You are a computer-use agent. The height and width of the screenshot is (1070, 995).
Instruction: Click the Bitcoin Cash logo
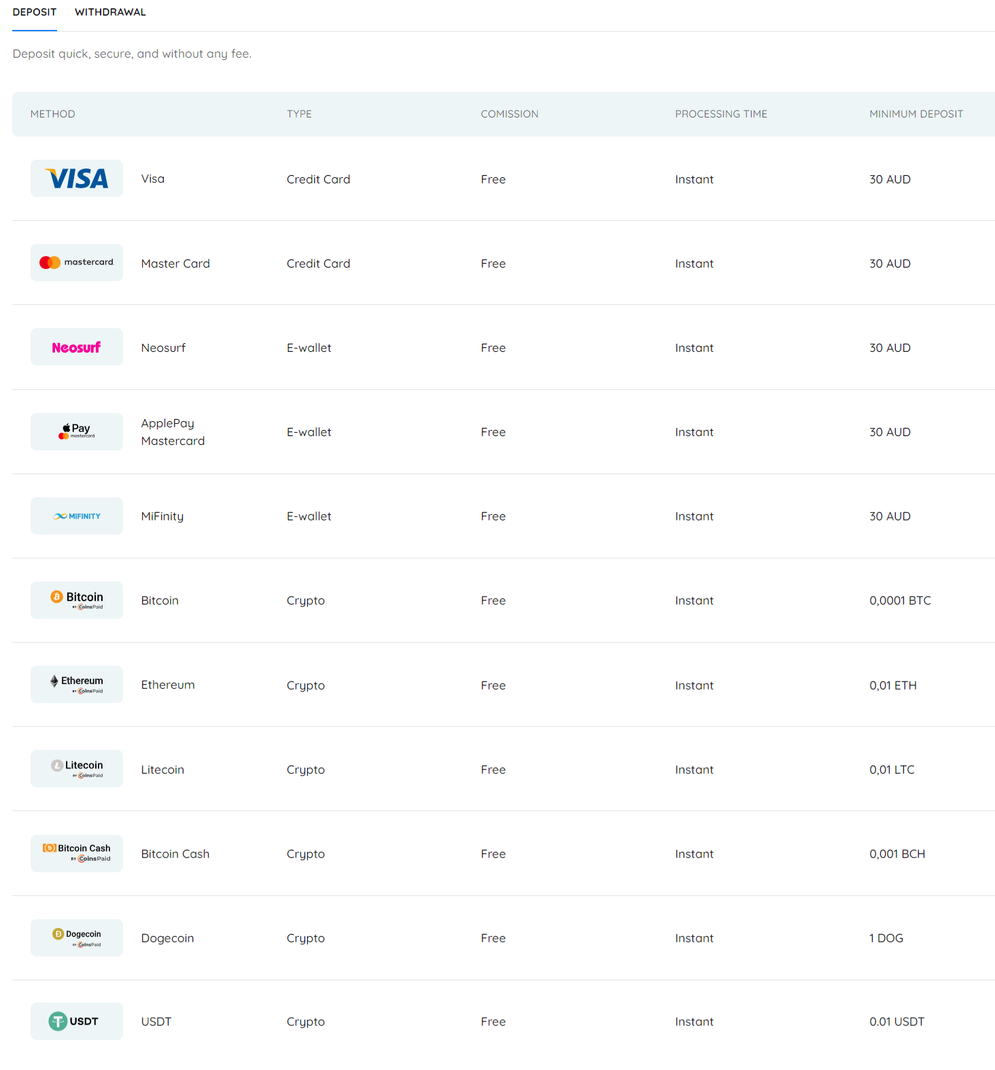click(77, 853)
